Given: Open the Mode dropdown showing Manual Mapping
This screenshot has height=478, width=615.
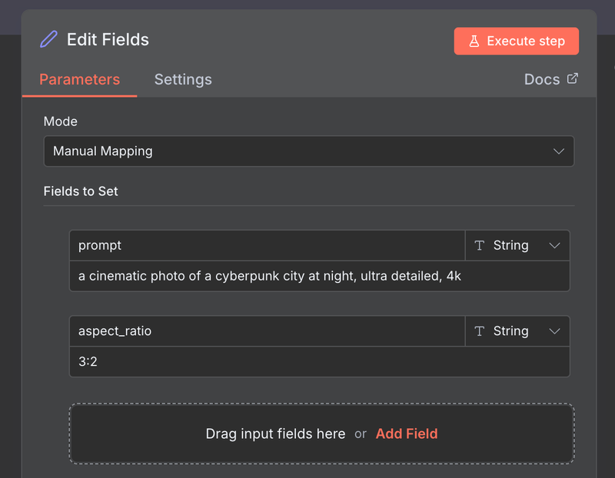Looking at the screenshot, I should pyautogui.click(x=309, y=151).
